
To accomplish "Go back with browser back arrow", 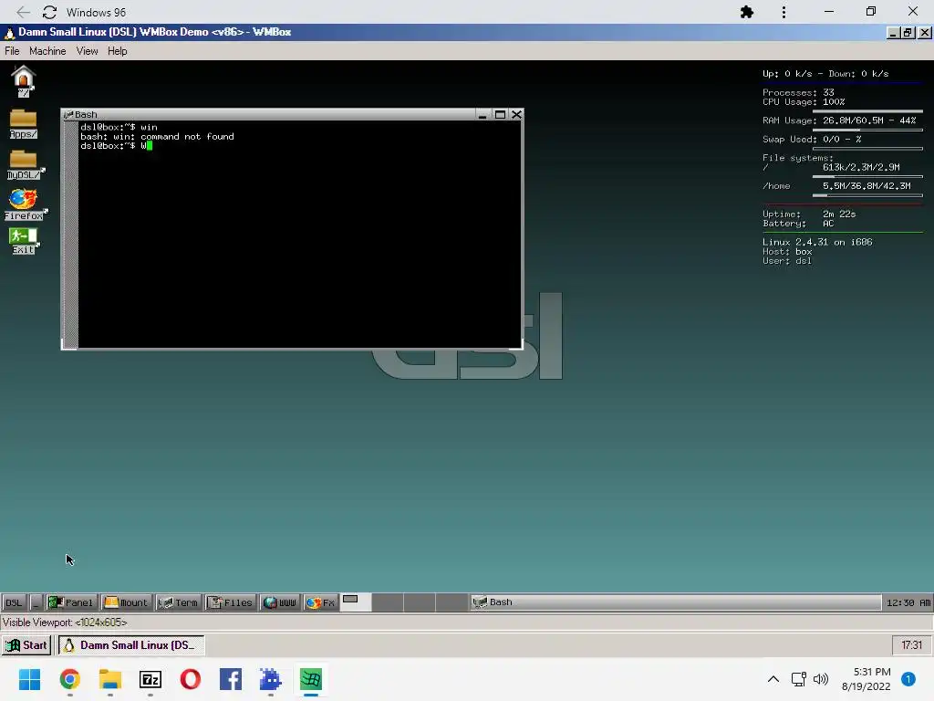I will click(x=23, y=12).
